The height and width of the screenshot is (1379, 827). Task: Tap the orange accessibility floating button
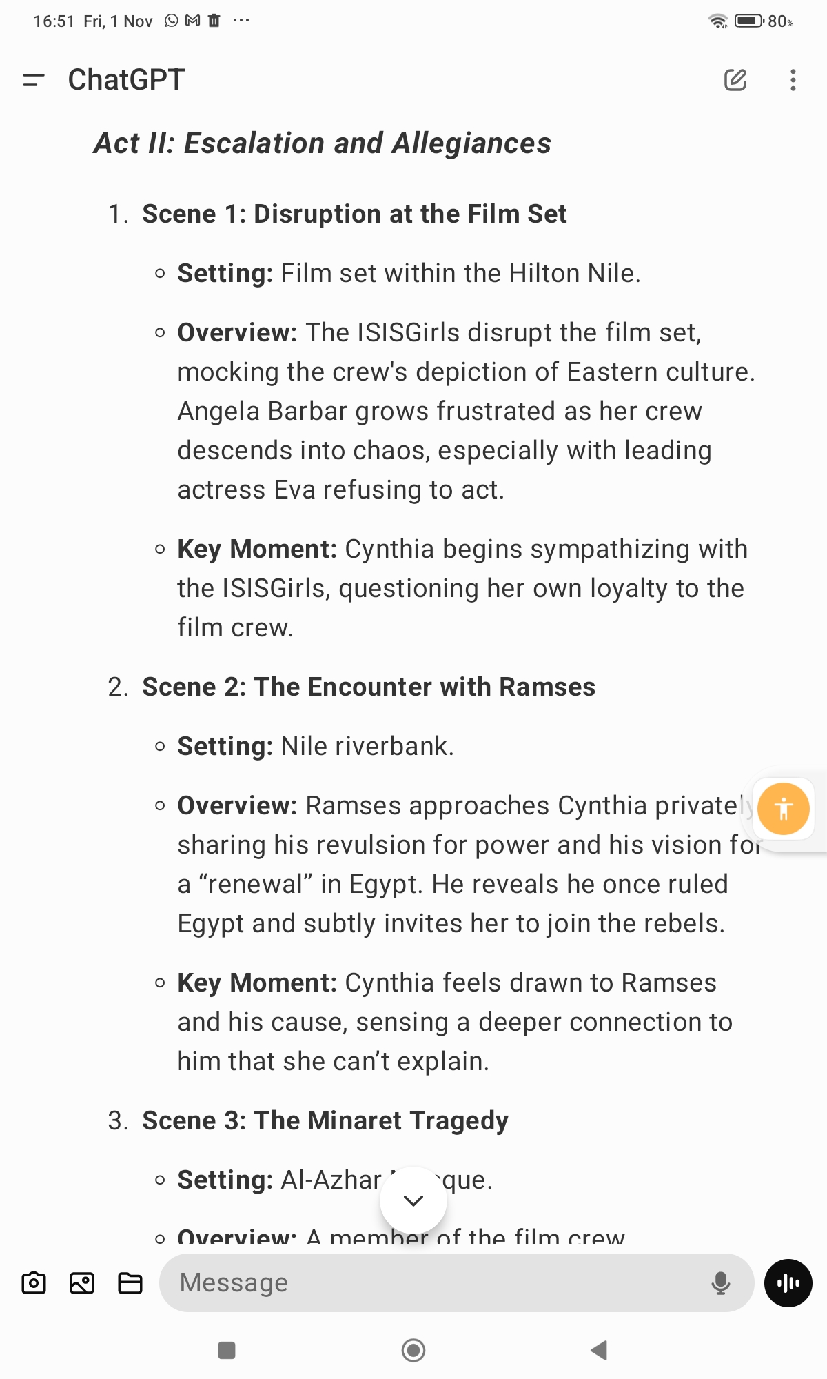click(784, 809)
